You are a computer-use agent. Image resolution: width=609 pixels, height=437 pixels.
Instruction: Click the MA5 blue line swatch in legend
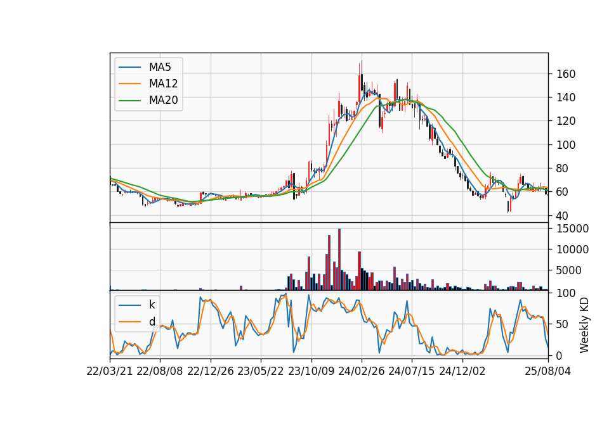click(x=129, y=68)
